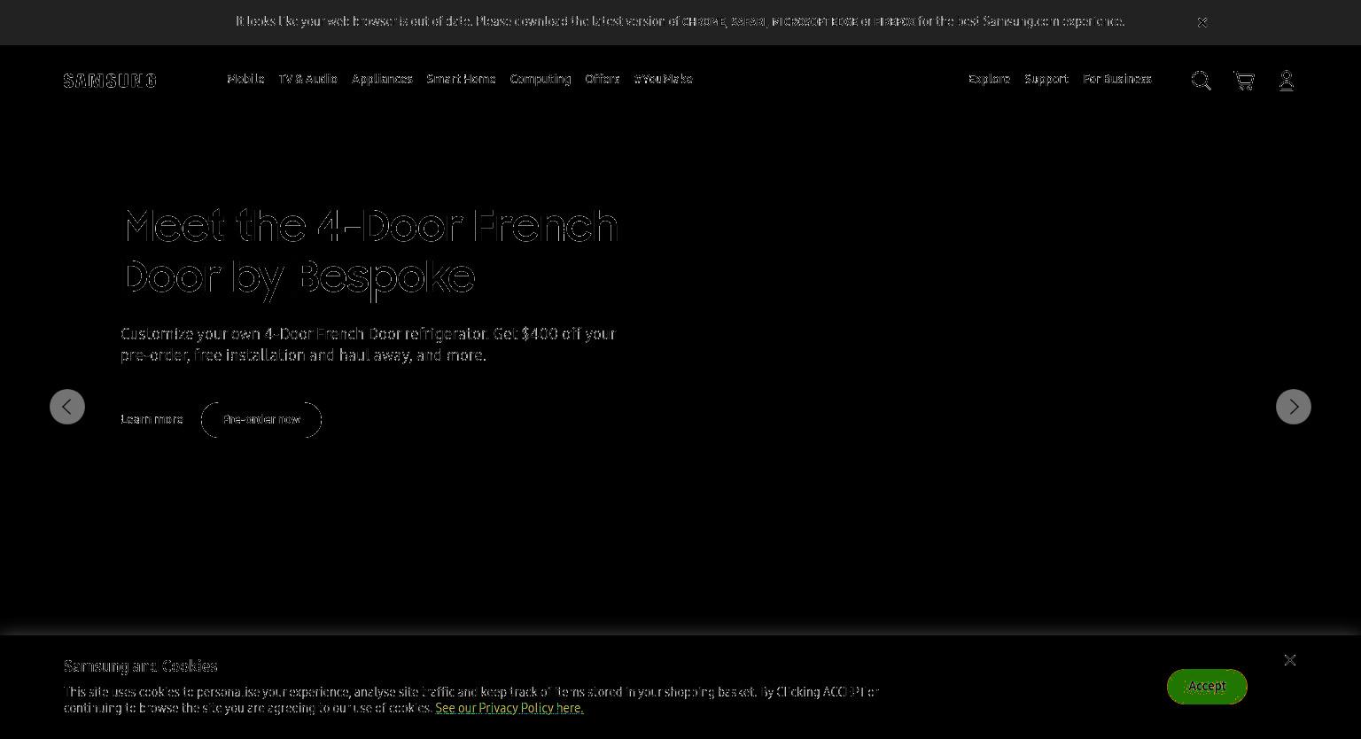This screenshot has width=1361, height=739.
Task: Click the Learn more link
Action: (152, 419)
